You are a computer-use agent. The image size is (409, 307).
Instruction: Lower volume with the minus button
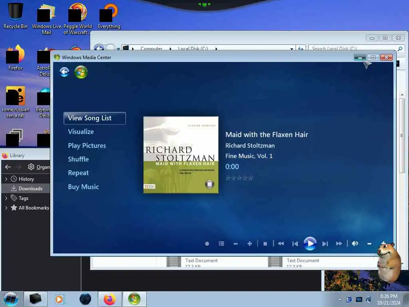point(369,244)
